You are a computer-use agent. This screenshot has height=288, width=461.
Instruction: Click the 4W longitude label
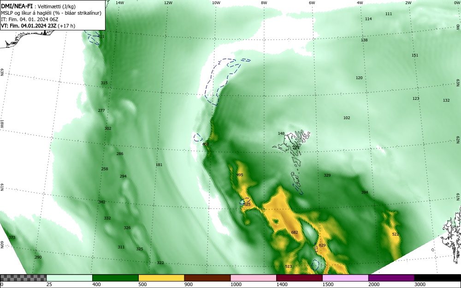pyautogui.click(x=360, y=3)
